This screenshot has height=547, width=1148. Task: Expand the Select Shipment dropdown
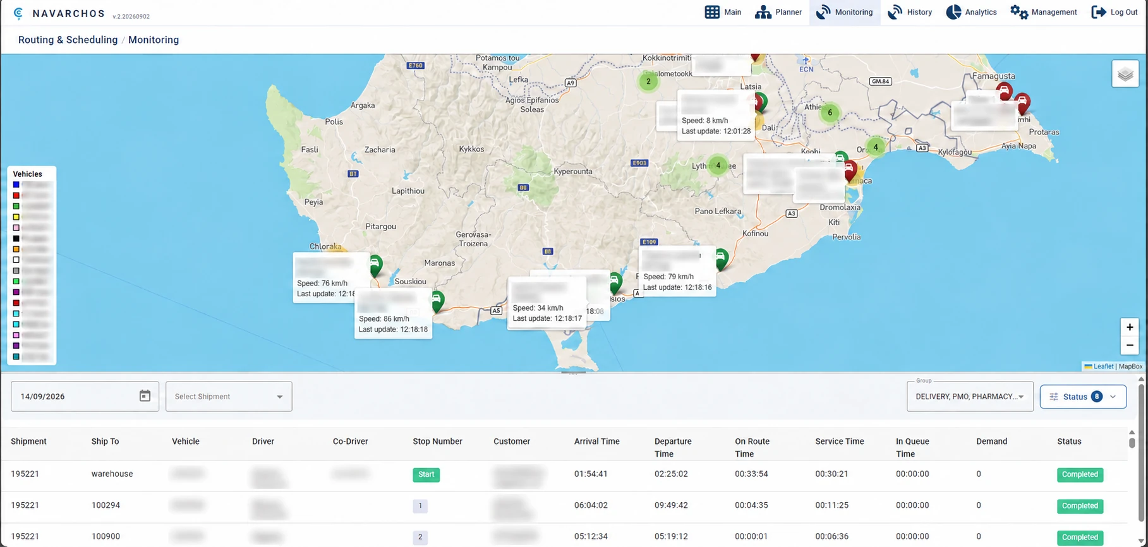tap(229, 396)
